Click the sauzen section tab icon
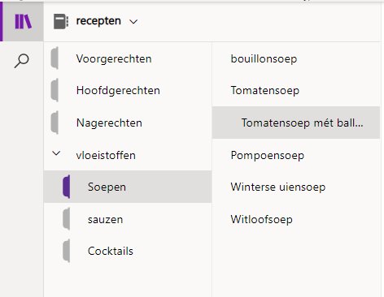Viewport: 384px width, 297px height. [67, 219]
